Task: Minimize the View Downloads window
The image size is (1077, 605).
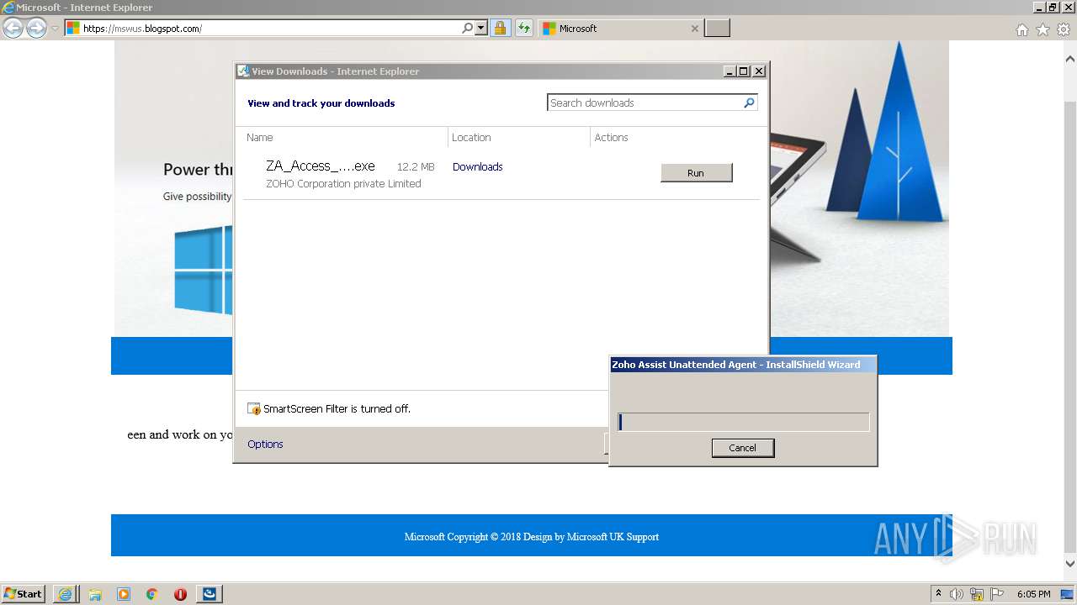Action: [x=729, y=71]
